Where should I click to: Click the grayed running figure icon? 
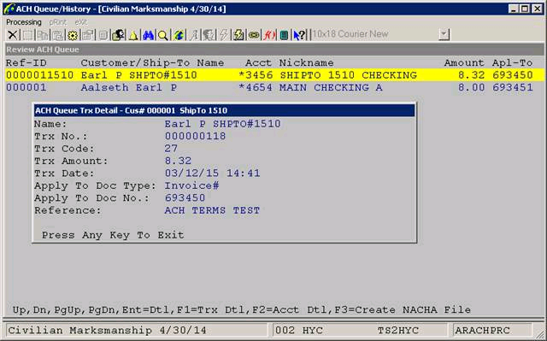[194, 35]
